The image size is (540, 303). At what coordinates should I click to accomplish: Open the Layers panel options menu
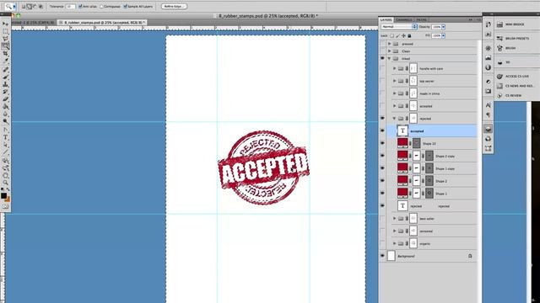click(x=478, y=20)
